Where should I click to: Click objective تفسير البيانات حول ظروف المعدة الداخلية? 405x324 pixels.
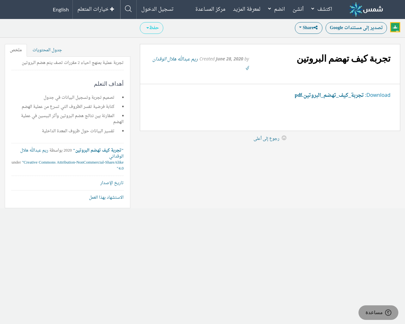78,131
